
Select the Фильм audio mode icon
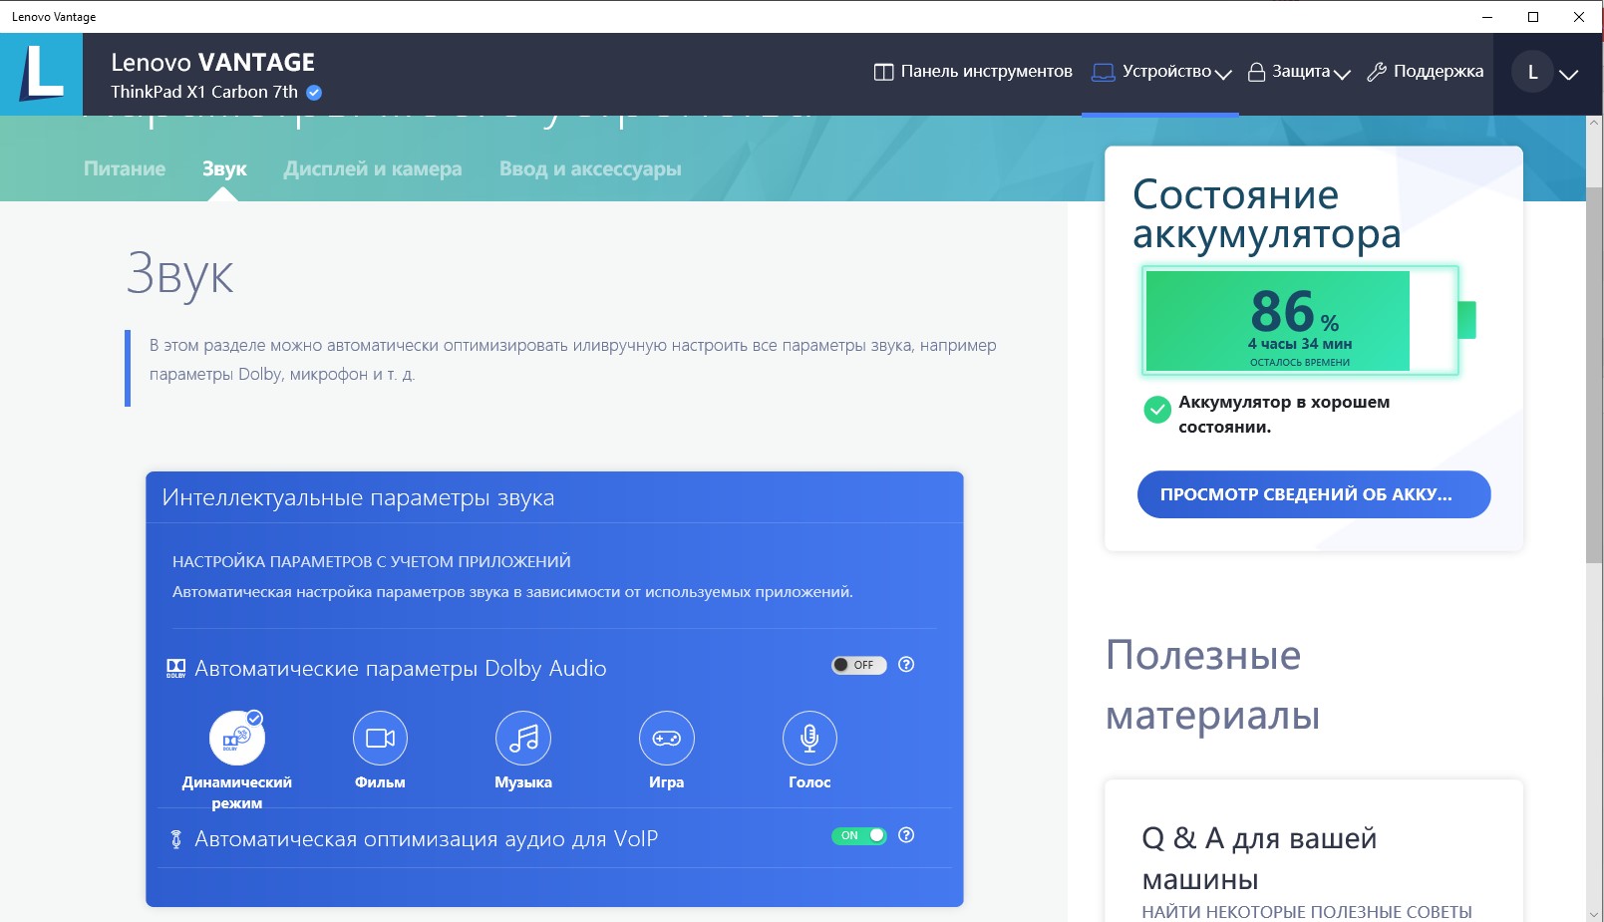[x=380, y=739]
